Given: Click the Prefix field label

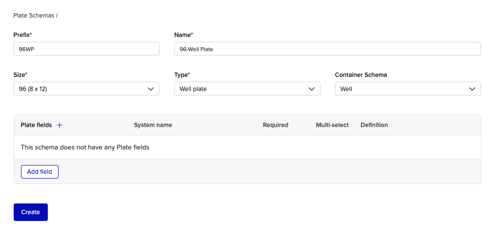Looking at the screenshot, I should 21,35.
